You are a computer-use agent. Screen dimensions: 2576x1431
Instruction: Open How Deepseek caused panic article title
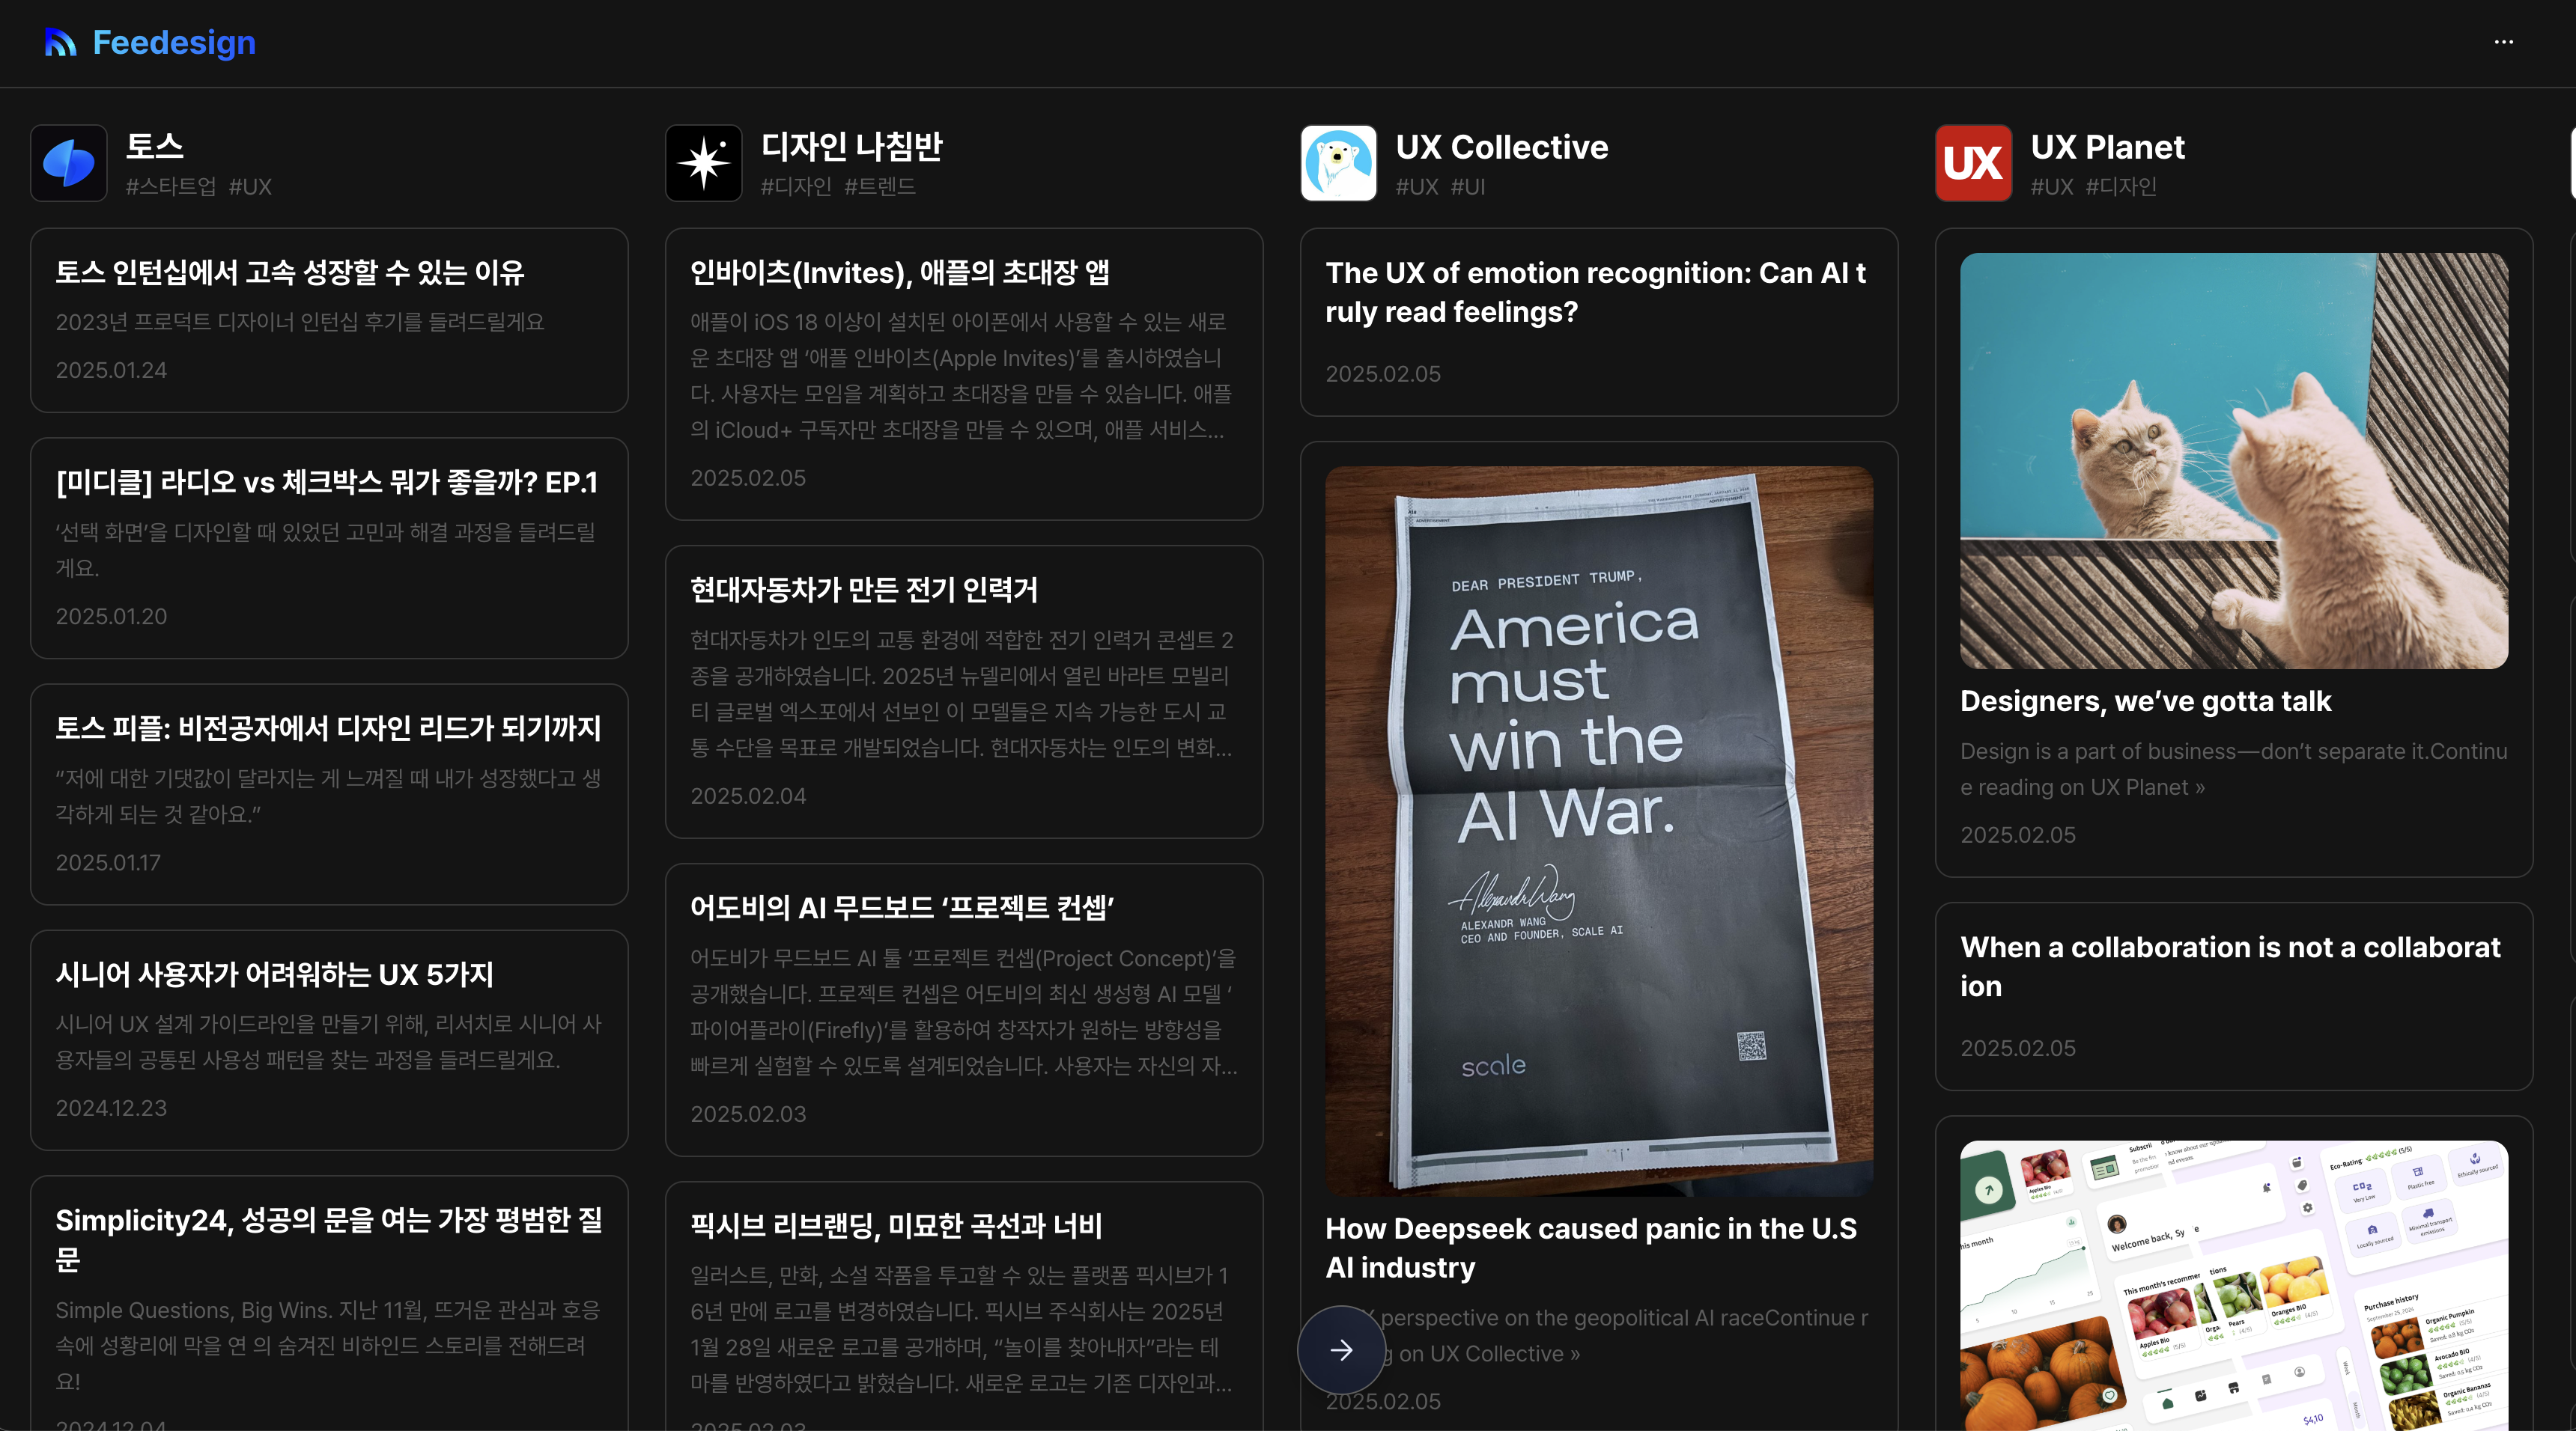[1591, 1247]
